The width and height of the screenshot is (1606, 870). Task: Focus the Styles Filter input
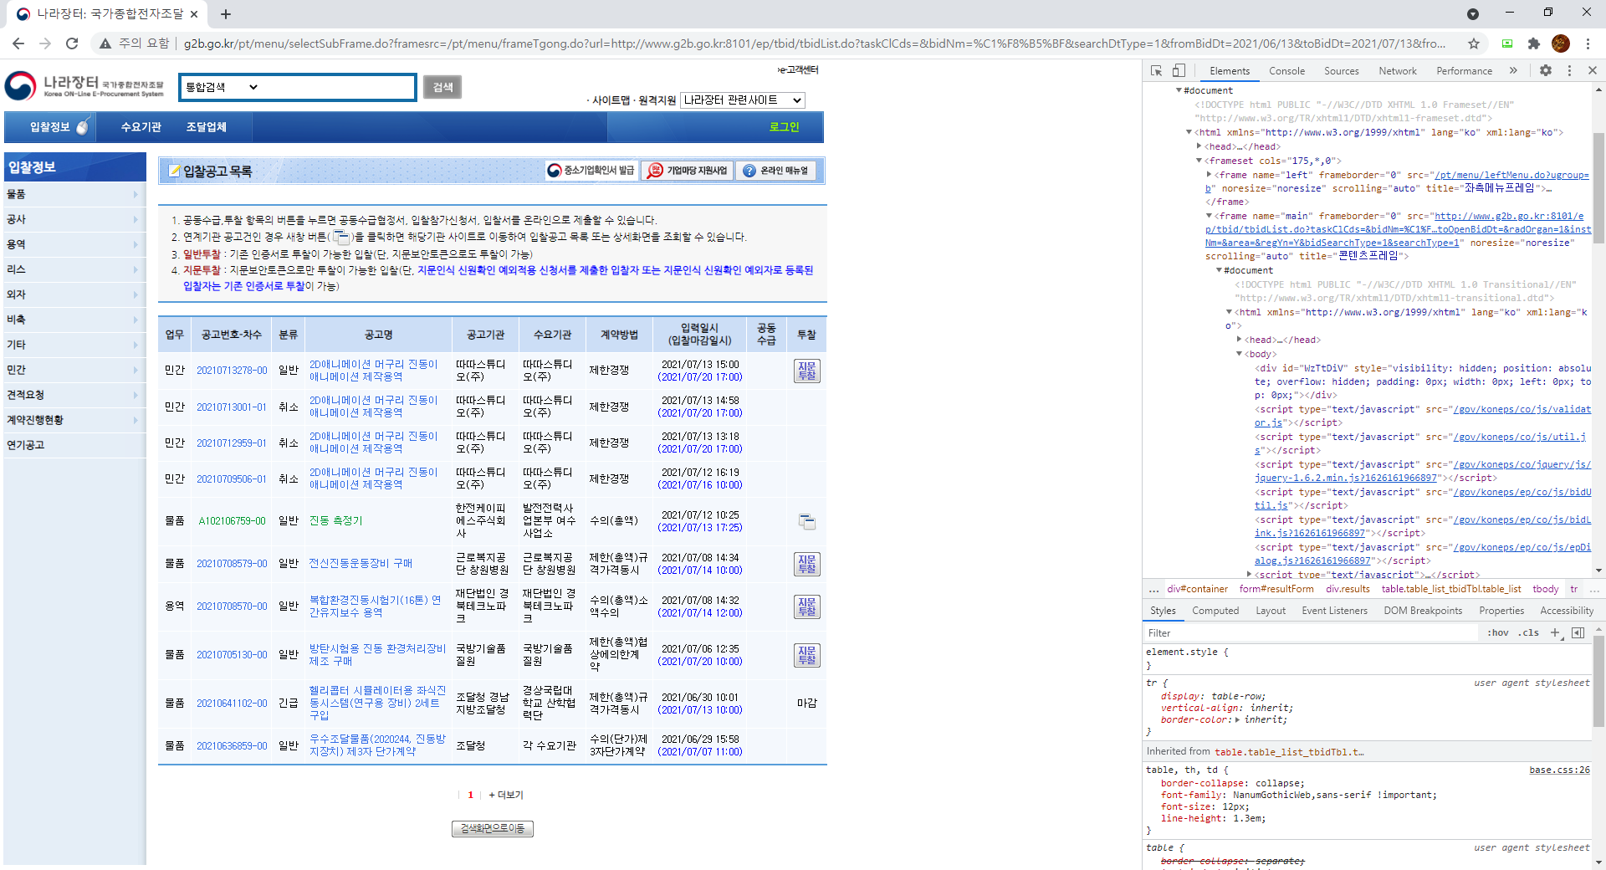pyautogui.click(x=1311, y=633)
